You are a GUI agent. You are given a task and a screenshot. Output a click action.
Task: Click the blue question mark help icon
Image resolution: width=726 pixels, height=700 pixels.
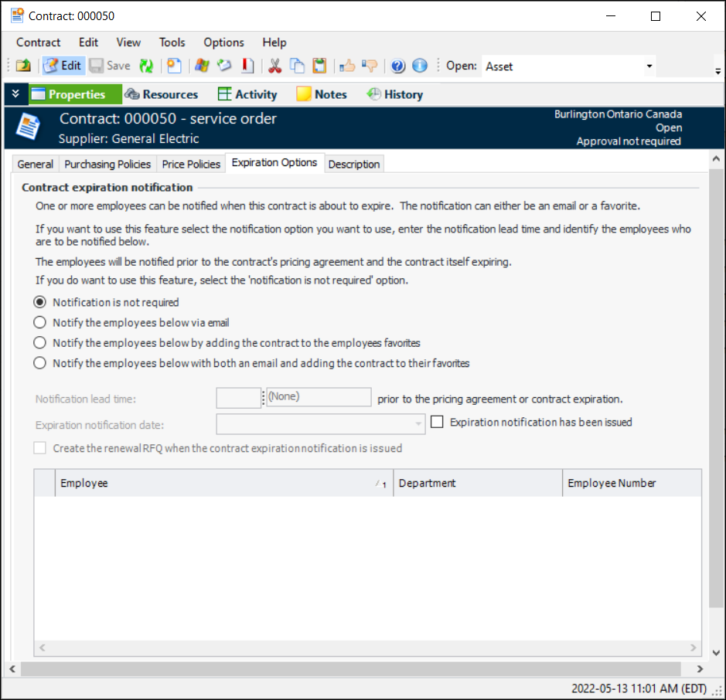397,66
